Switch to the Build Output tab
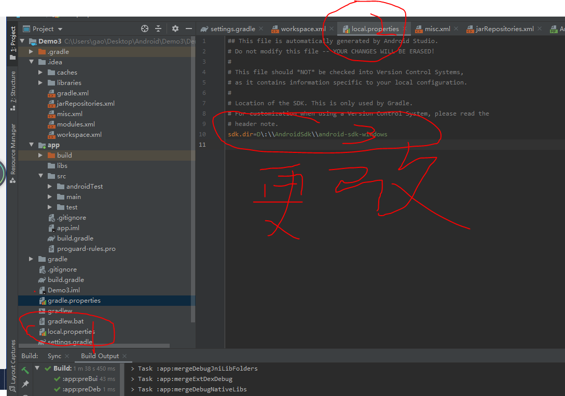 pos(100,356)
